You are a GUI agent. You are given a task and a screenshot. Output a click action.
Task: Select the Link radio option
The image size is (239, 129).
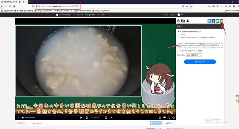click(x=178, y=35)
